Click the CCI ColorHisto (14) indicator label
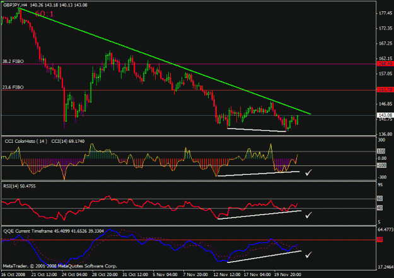The width and height of the screenshot is (394, 278). click(x=26, y=142)
